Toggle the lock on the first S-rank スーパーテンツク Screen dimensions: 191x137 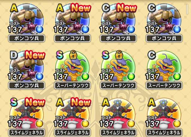pyautogui.click(x=73, y=55)
